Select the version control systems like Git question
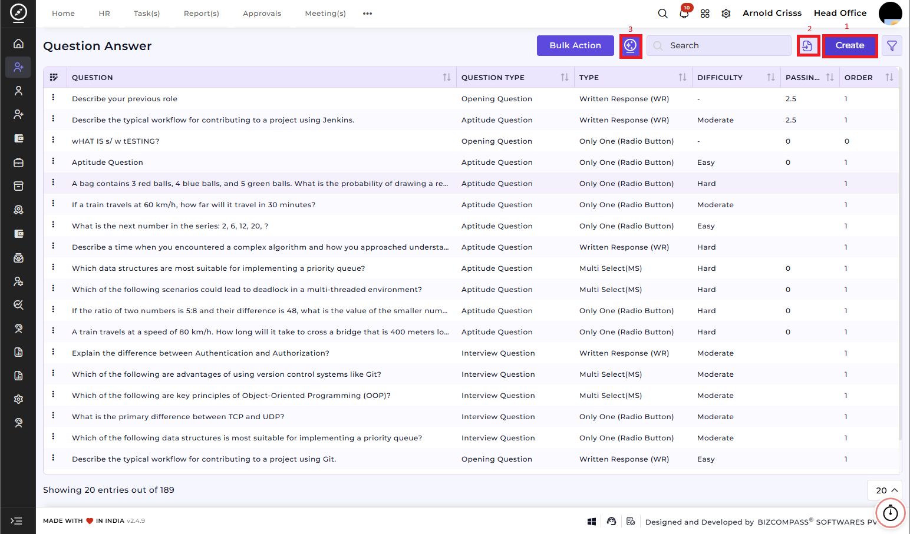This screenshot has width=910, height=534. point(227,374)
